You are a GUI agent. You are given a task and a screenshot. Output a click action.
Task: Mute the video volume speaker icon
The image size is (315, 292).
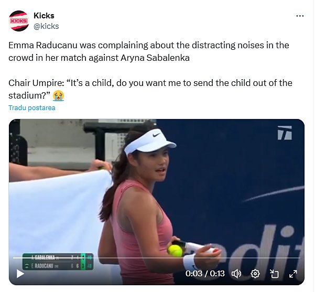(236, 274)
